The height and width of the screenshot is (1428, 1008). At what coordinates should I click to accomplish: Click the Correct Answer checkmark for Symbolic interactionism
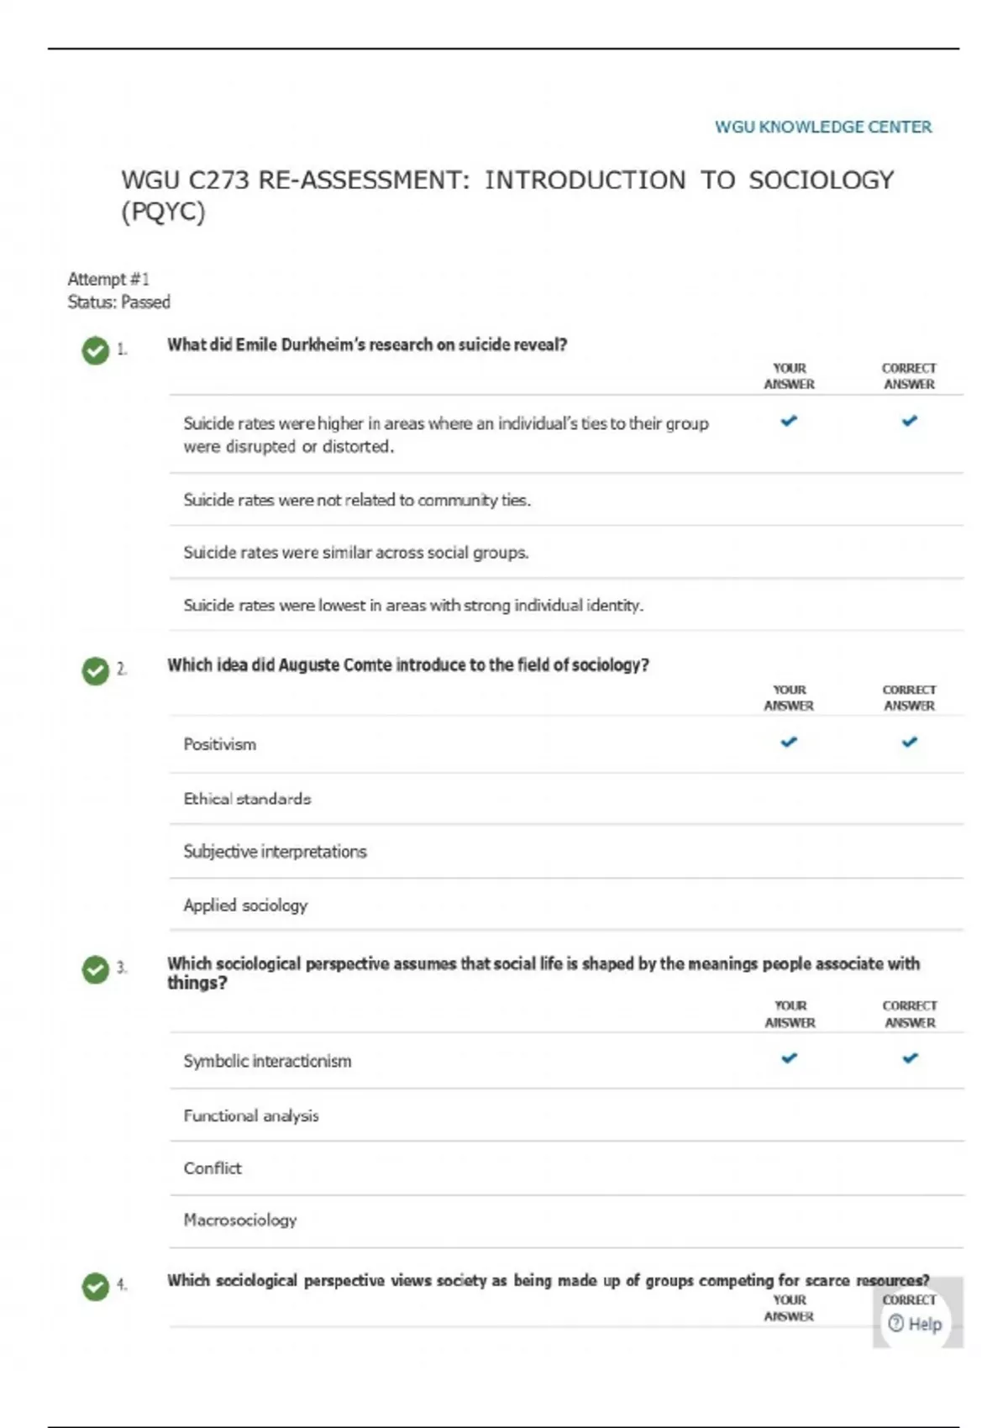pos(910,1058)
